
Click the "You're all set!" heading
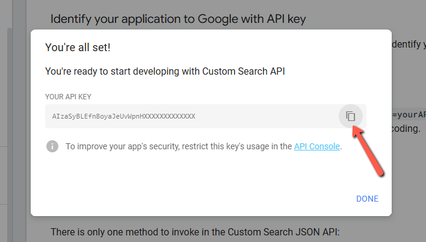[78, 48]
